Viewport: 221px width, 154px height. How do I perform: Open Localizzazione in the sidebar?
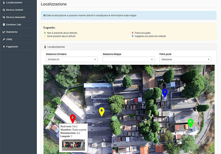[x=18, y=3]
